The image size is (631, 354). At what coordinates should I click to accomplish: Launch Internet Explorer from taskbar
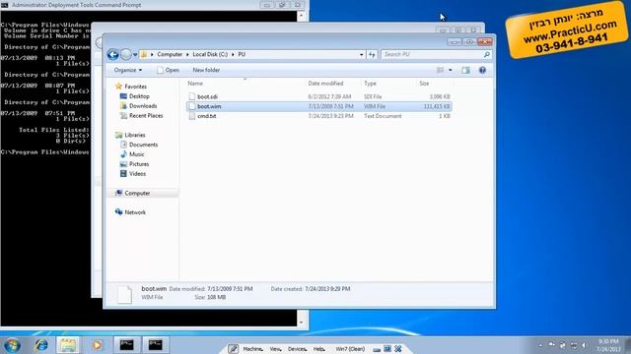coord(40,345)
